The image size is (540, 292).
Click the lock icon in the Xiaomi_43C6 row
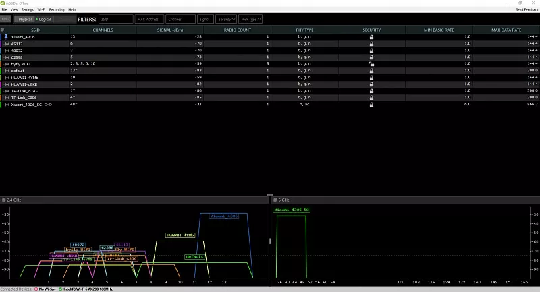371,36
